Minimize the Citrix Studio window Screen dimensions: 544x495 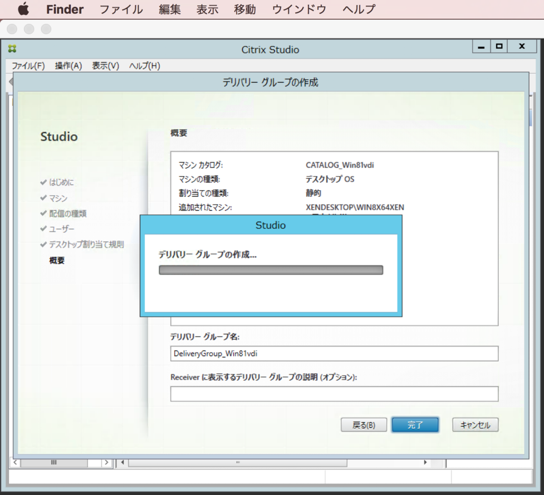point(481,46)
